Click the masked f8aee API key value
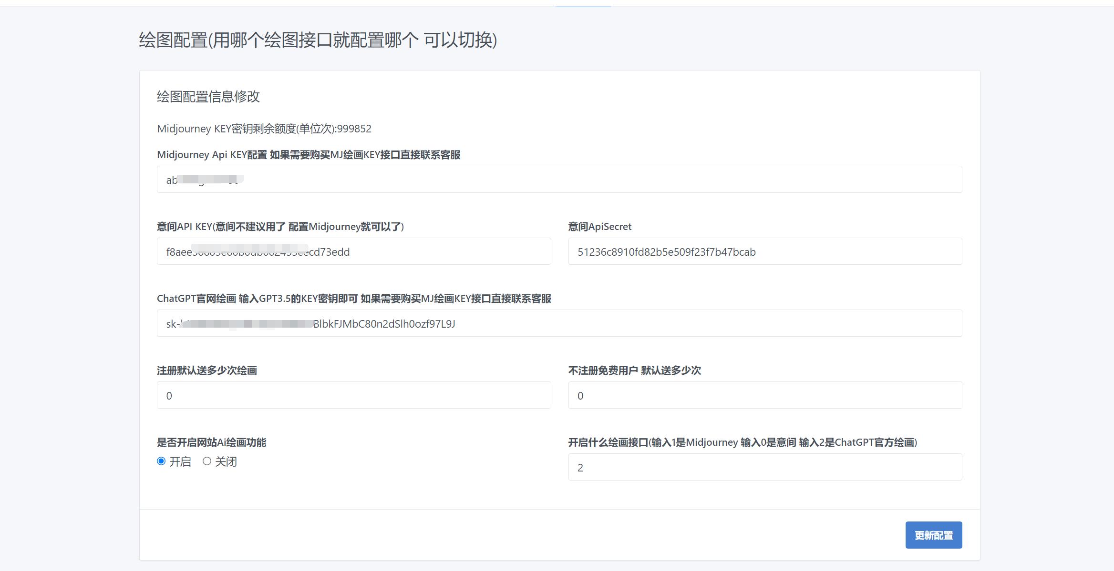This screenshot has height=571, width=1114. [x=258, y=251]
